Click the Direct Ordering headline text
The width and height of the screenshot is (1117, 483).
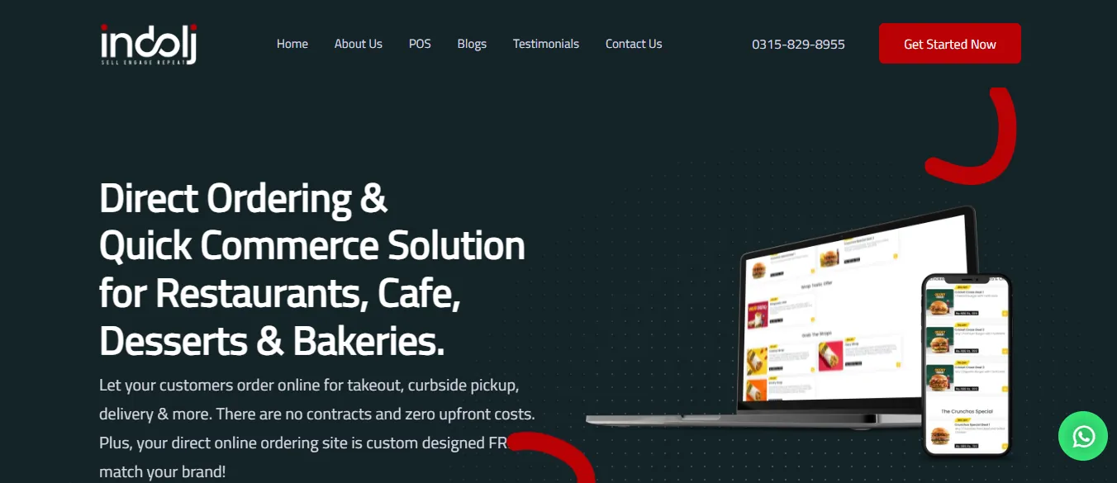coord(312,270)
